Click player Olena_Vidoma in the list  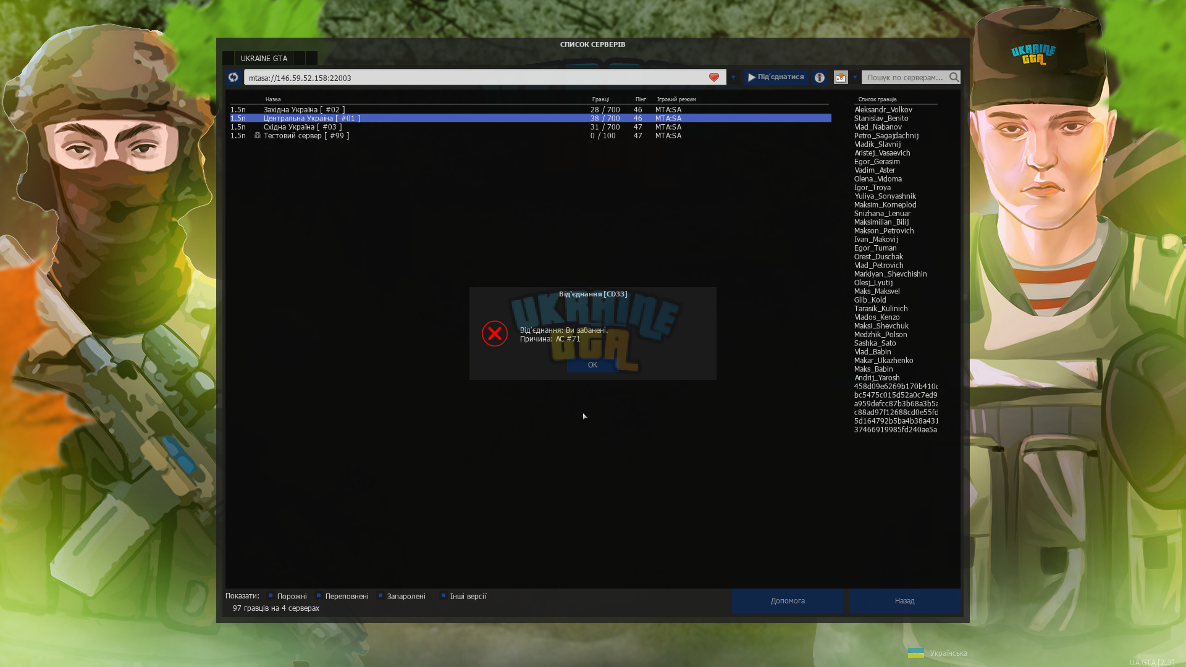pos(878,178)
